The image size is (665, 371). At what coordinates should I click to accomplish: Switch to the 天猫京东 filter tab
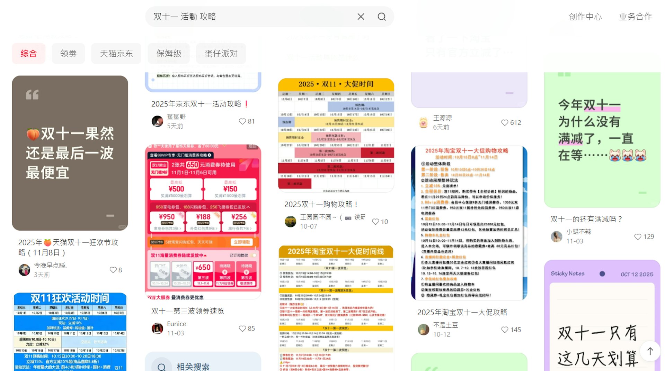116,54
